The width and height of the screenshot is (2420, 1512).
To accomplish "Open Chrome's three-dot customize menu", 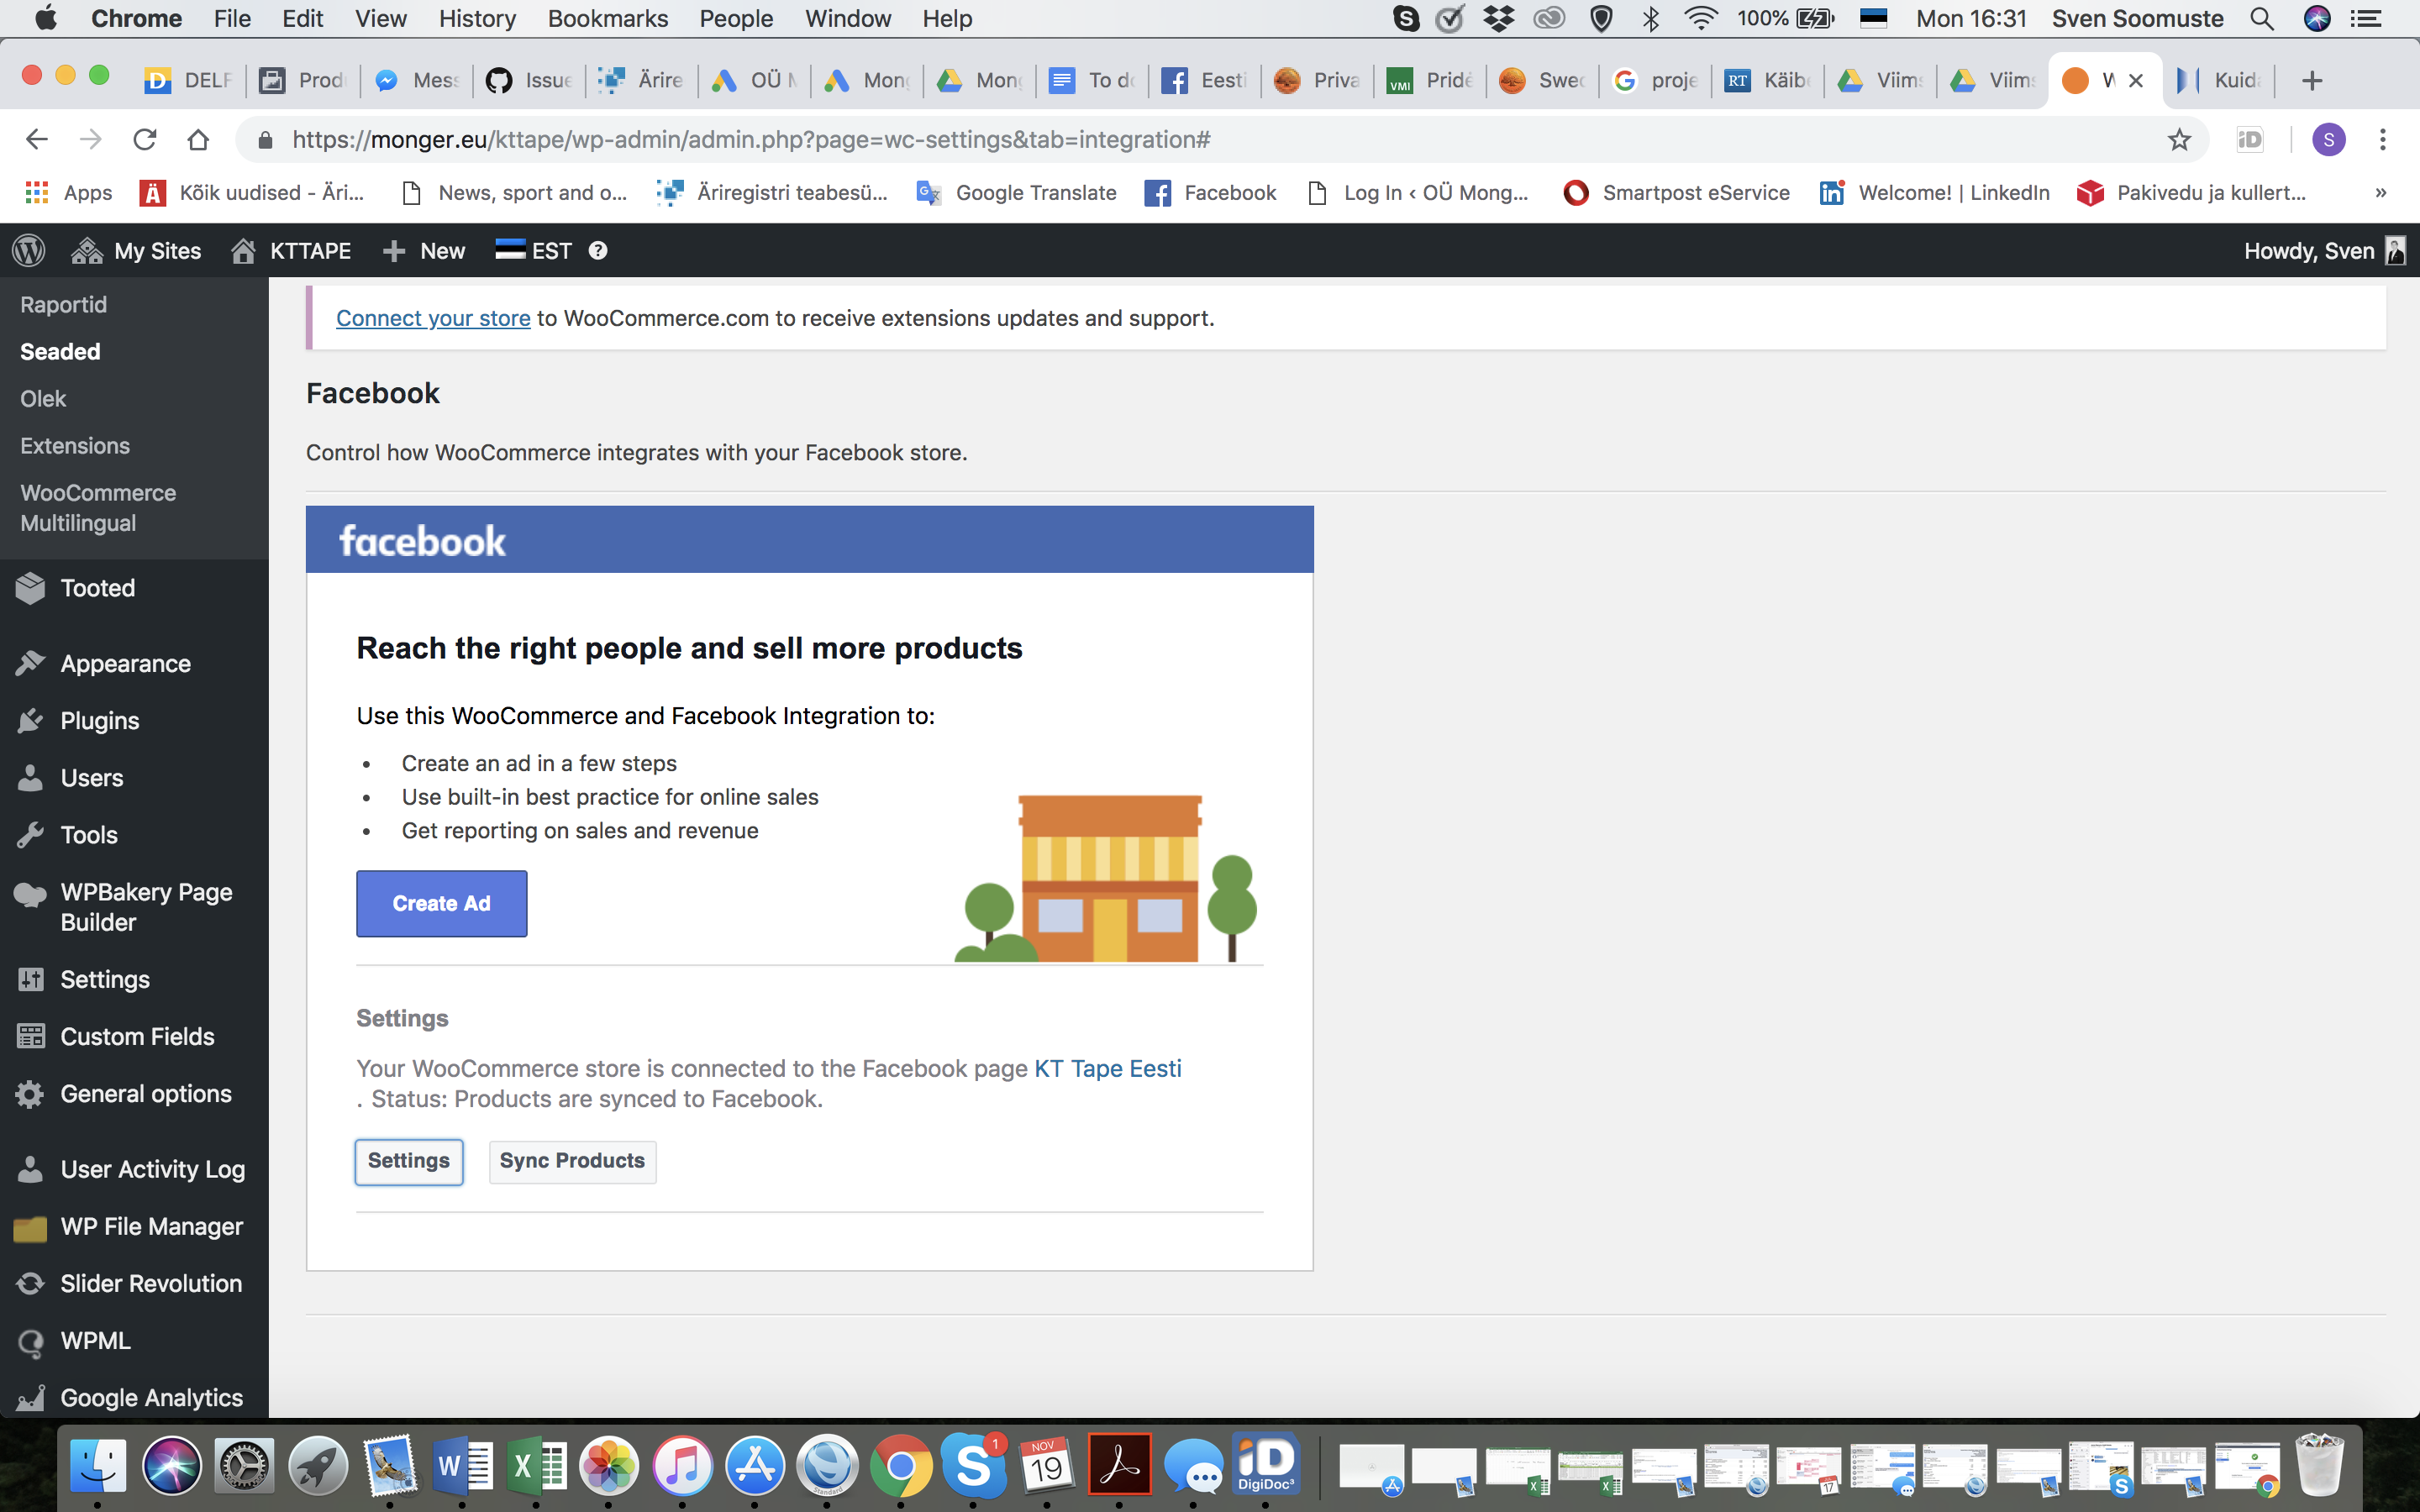I will 2383,139.
